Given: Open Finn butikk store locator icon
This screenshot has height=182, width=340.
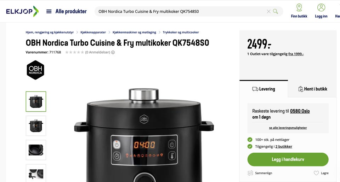Looking at the screenshot, I should [x=299, y=7].
